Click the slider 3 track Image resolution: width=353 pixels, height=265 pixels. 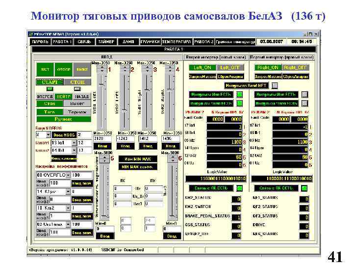147,102
